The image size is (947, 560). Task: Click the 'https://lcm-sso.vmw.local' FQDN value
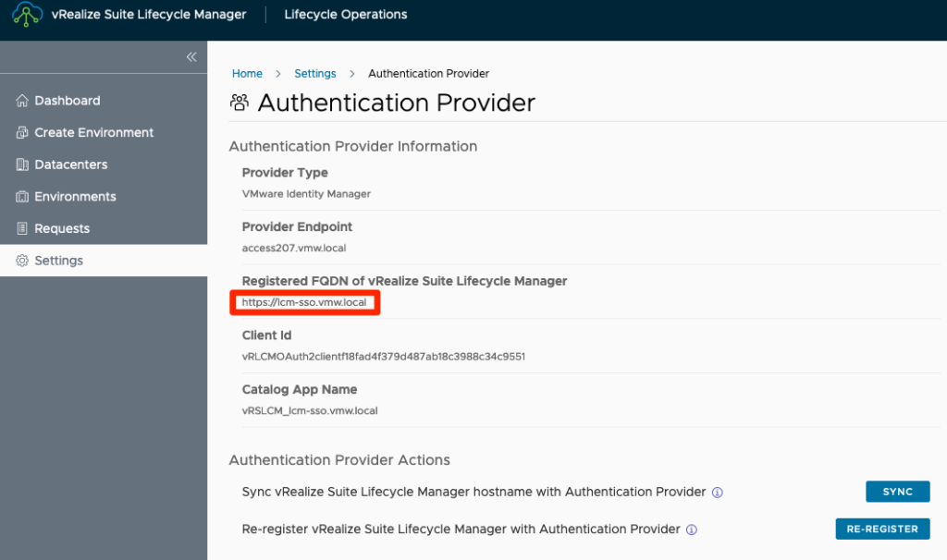(x=304, y=302)
